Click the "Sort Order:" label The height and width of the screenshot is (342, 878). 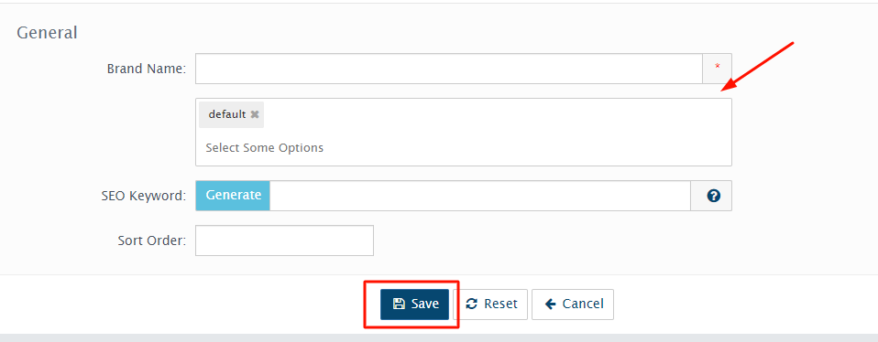coord(152,240)
